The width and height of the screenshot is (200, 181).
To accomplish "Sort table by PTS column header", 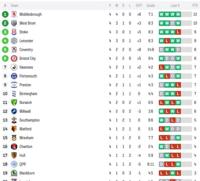I will 195,5.
